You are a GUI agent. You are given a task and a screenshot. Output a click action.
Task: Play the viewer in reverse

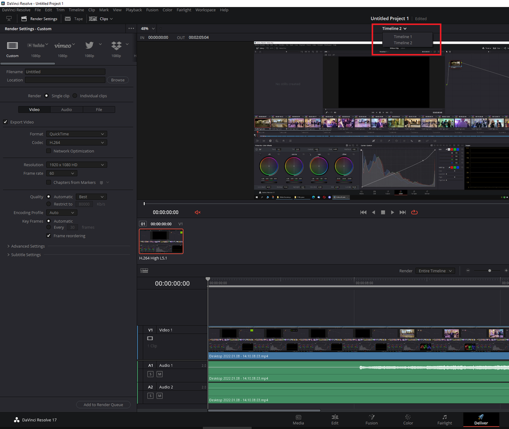tap(373, 212)
